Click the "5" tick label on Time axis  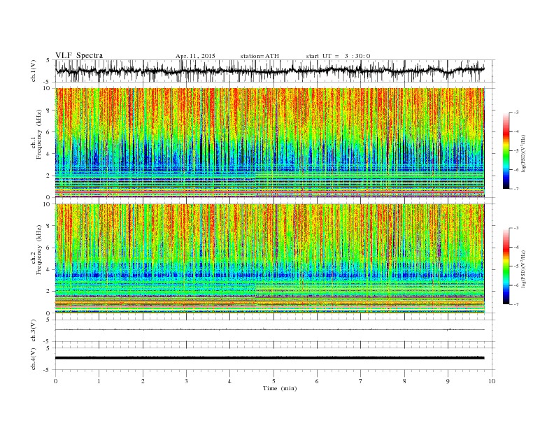click(x=274, y=381)
